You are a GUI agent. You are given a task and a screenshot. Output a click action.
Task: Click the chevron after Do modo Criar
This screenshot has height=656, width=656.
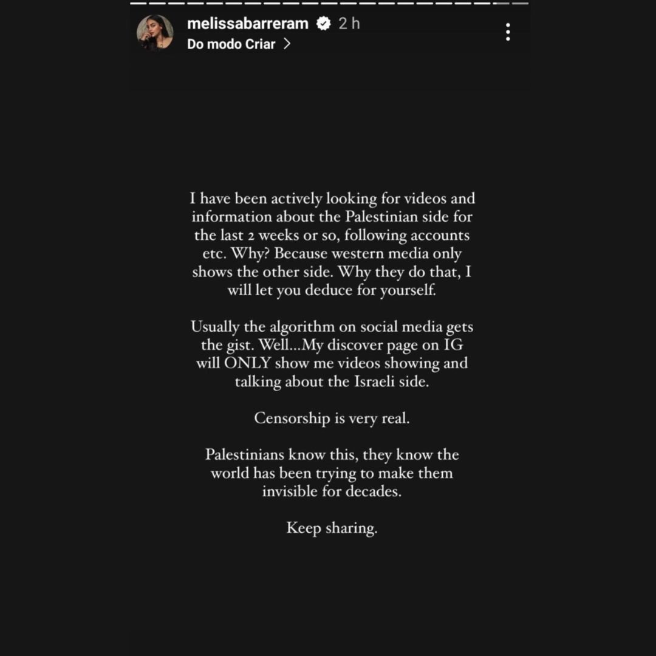coord(287,44)
